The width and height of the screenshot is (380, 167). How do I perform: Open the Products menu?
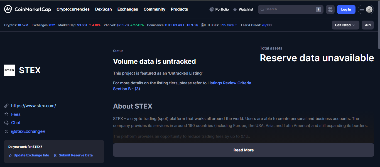(179, 9)
